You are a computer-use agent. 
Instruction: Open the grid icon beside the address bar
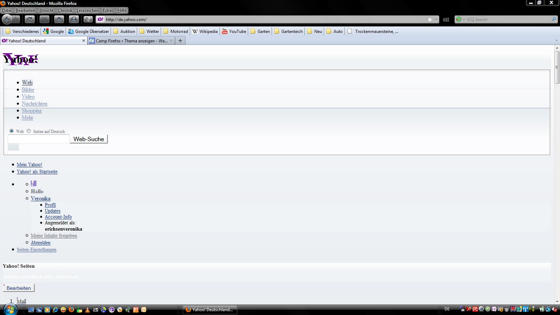(x=446, y=20)
